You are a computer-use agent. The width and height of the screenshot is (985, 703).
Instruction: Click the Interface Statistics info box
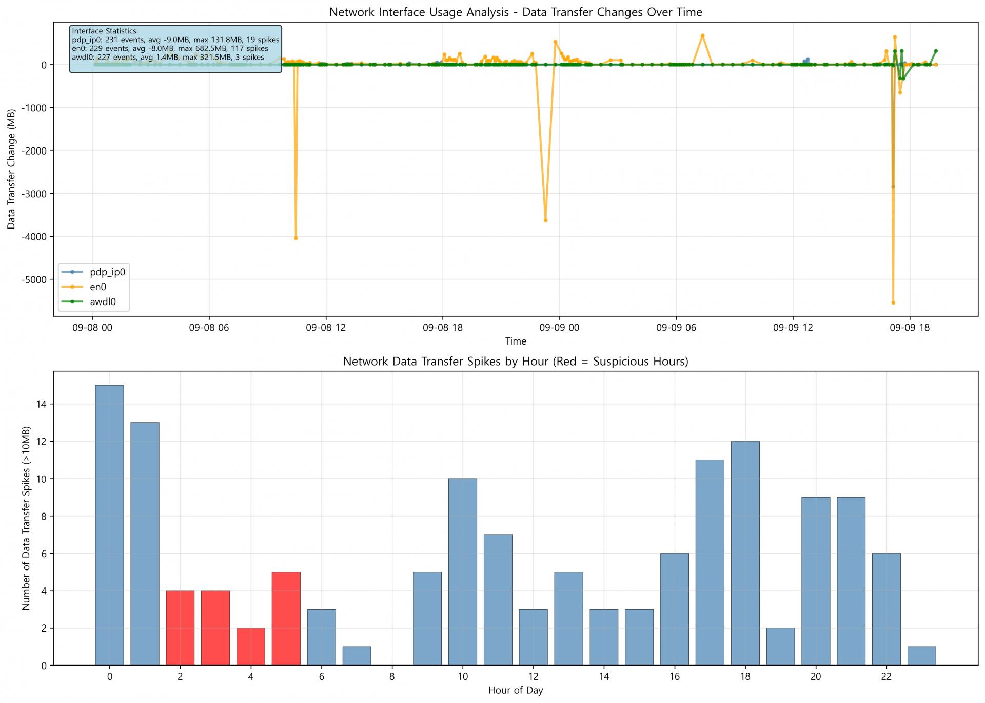pyautogui.click(x=175, y=49)
